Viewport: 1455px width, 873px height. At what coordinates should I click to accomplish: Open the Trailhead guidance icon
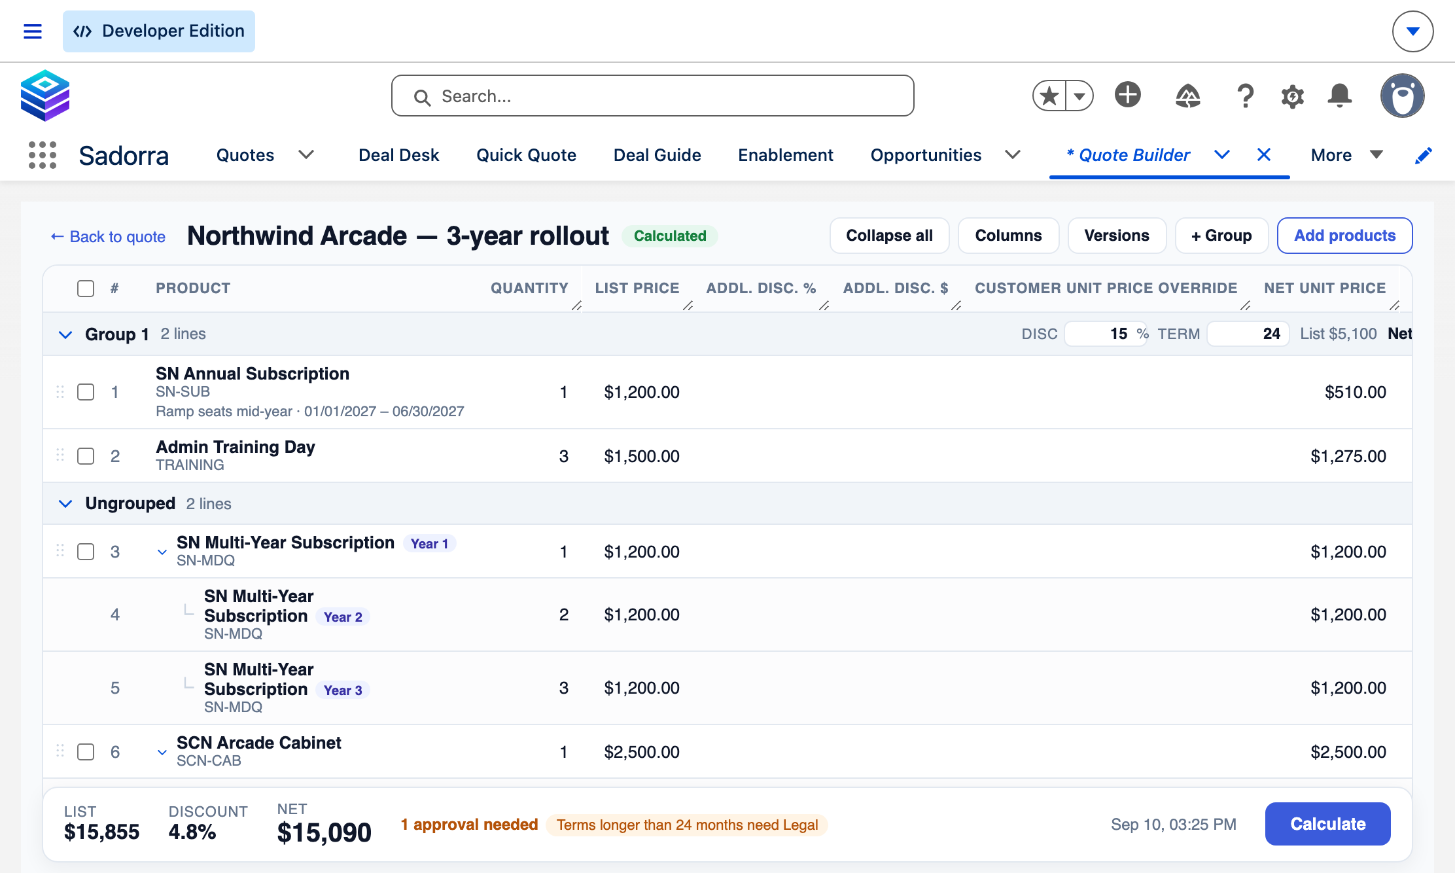click(1187, 96)
